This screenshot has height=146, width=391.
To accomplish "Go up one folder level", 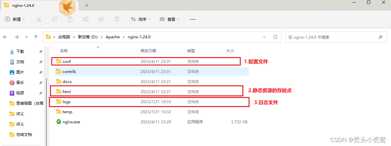I will pyautogui.click(x=36, y=37).
